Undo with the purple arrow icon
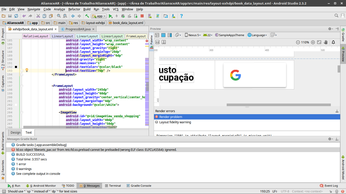Image resolution: width=346 pixels, height=194 pixels. coord(24,16)
